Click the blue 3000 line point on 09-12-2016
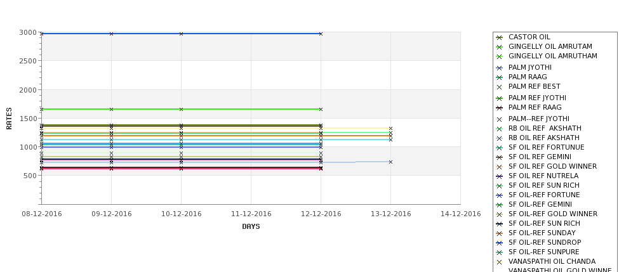Image resolution: width=619 pixels, height=272 pixels. [111, 34]
